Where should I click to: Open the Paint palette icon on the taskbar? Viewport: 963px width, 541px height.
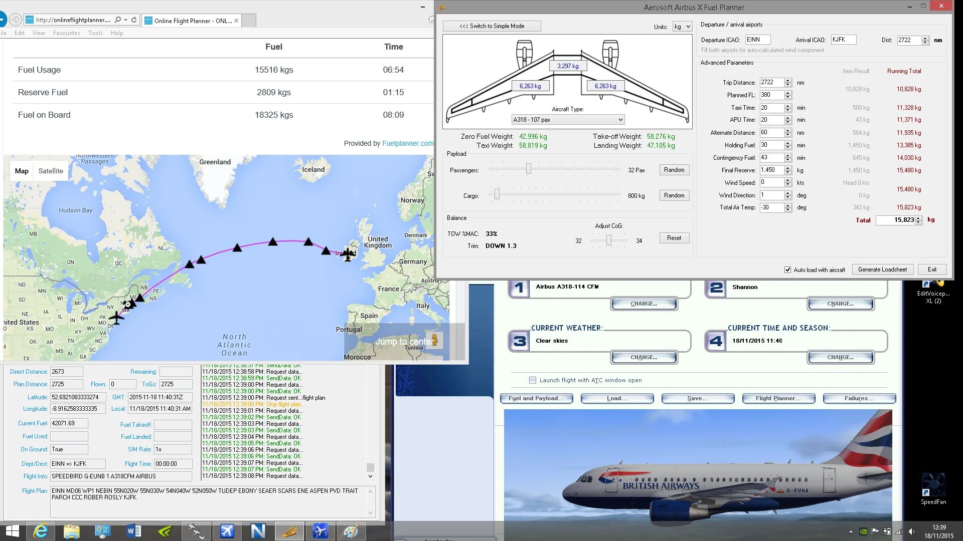[x=351, y=531]
